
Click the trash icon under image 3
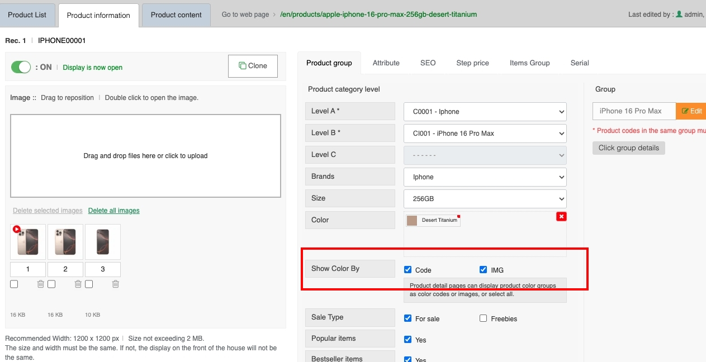point(116,284)
